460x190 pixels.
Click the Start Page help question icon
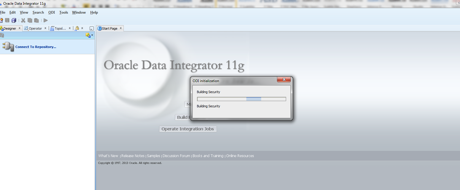(100, 28)
